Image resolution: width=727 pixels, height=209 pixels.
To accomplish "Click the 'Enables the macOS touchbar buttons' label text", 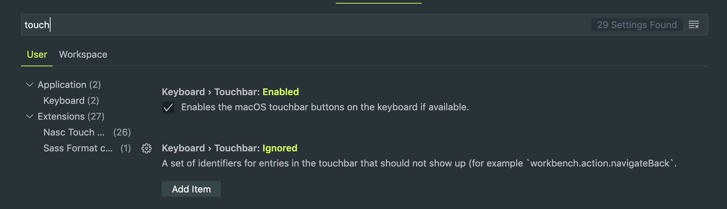I will coord(325,107).
